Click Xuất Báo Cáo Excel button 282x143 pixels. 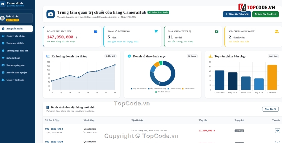(265, 14)
